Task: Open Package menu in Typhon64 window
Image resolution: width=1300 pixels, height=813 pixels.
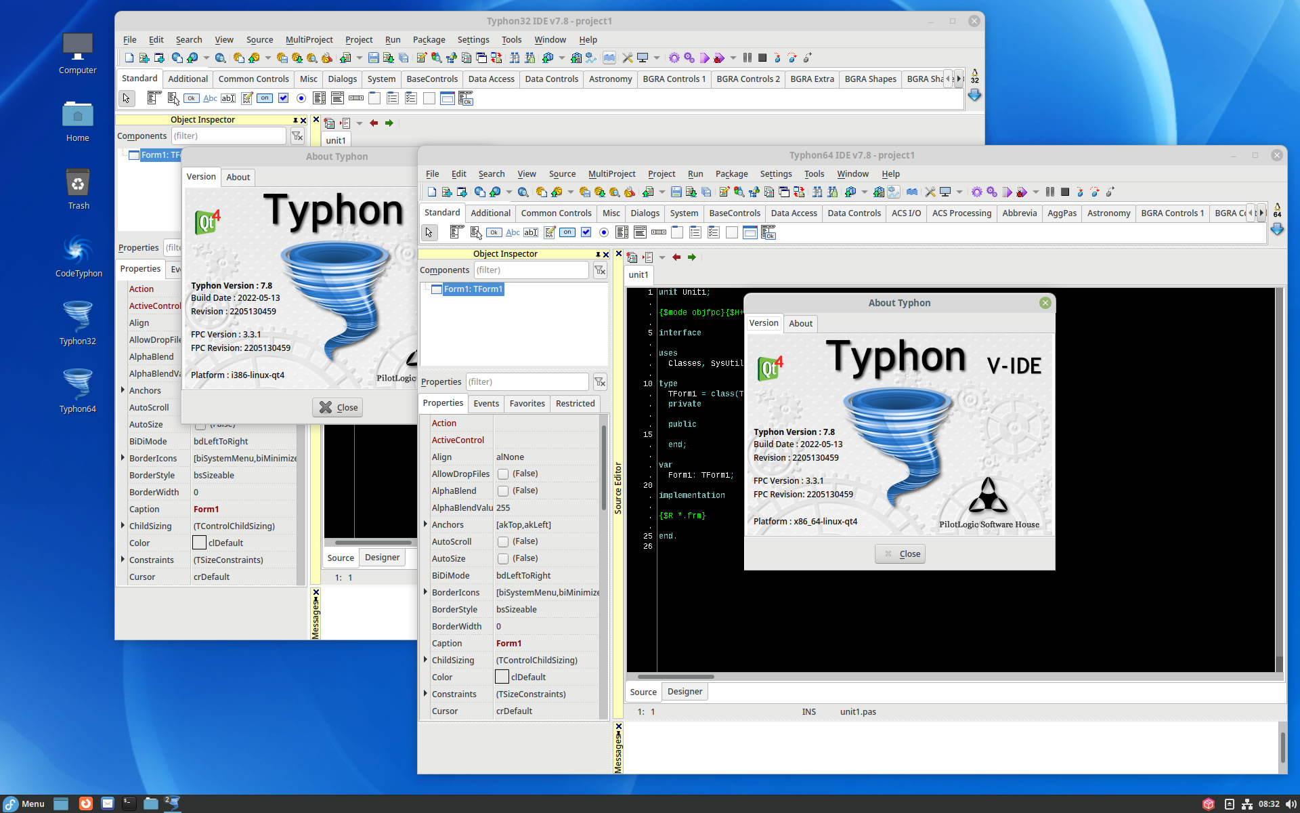Action: point(731,174)
